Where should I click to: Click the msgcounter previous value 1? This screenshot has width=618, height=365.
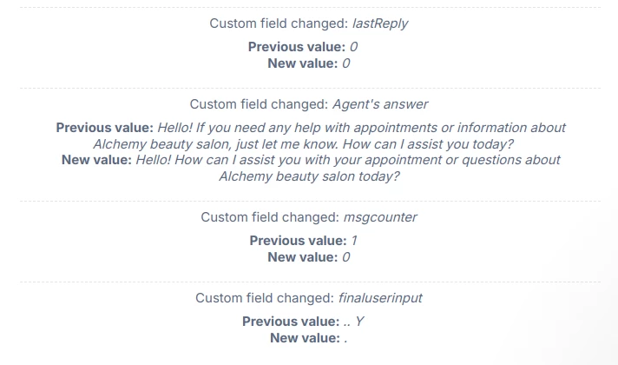[x=351, y=240]
